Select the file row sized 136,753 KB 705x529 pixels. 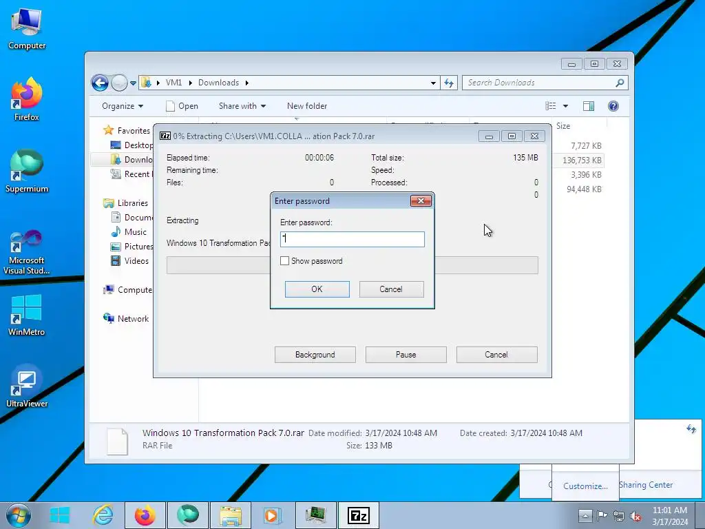(x=581, y=160)
